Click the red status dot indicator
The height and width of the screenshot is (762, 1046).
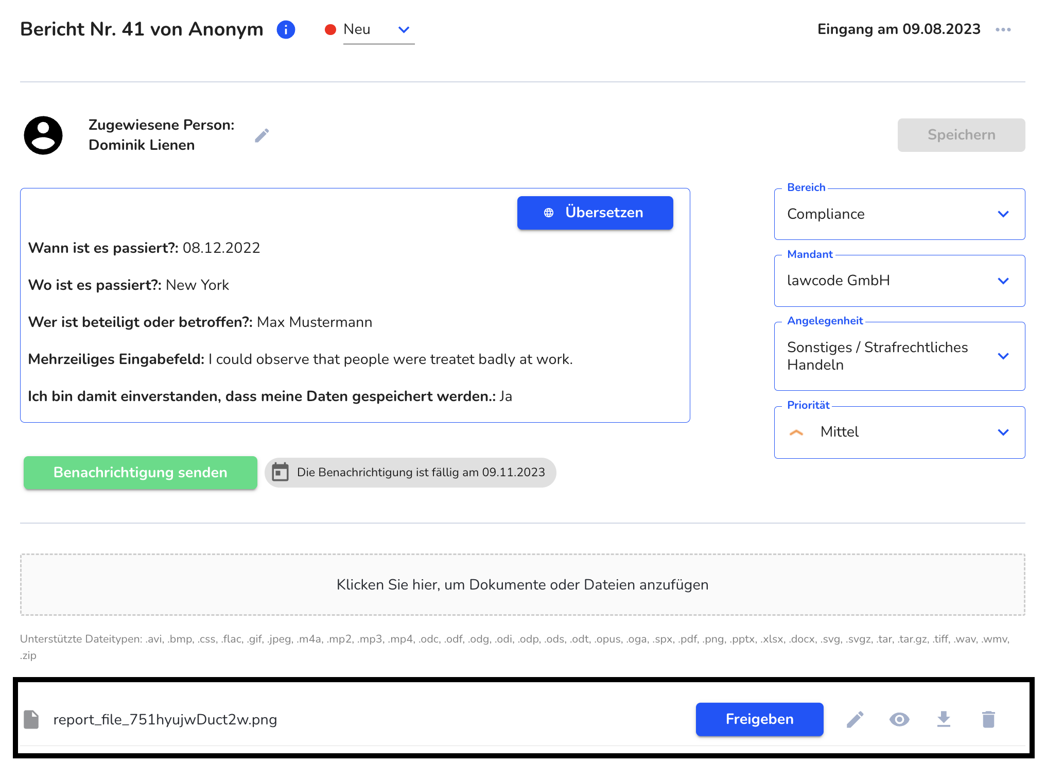pos(330,30)
